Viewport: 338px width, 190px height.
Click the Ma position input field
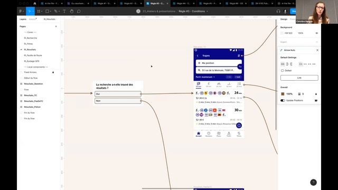(219, 63)
